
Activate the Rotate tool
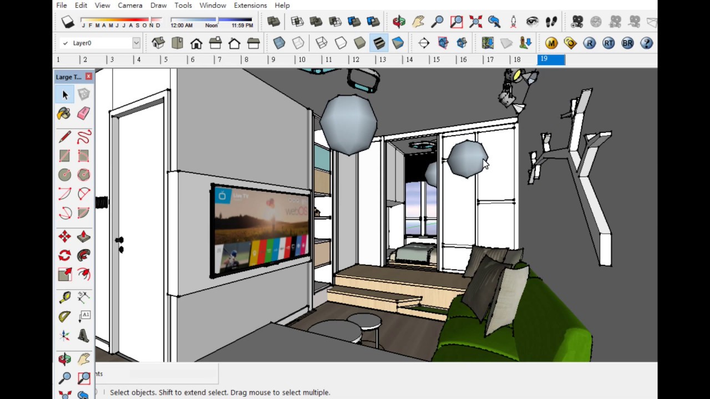(64, 255)
